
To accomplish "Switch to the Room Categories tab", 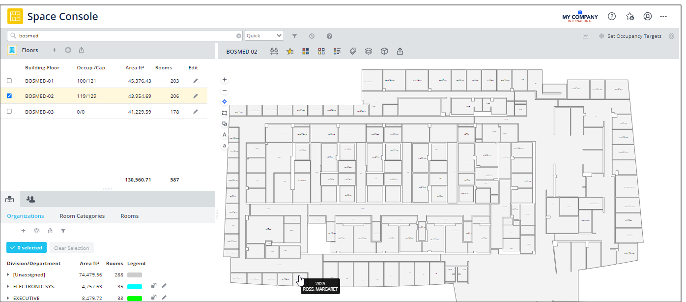I will pos(82,216).
